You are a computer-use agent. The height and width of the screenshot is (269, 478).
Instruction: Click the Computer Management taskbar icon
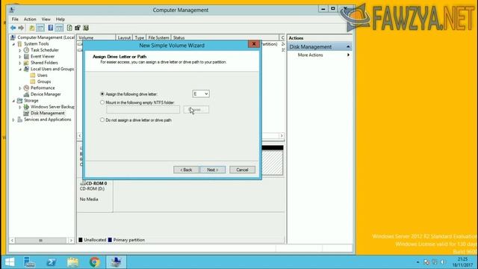117,262
